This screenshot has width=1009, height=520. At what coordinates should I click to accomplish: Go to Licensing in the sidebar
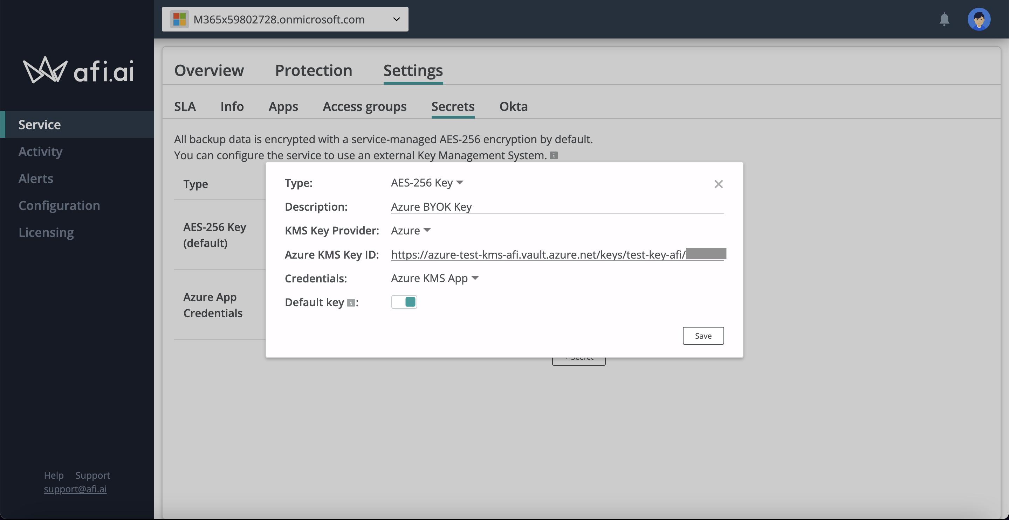(x=77, y=232)
